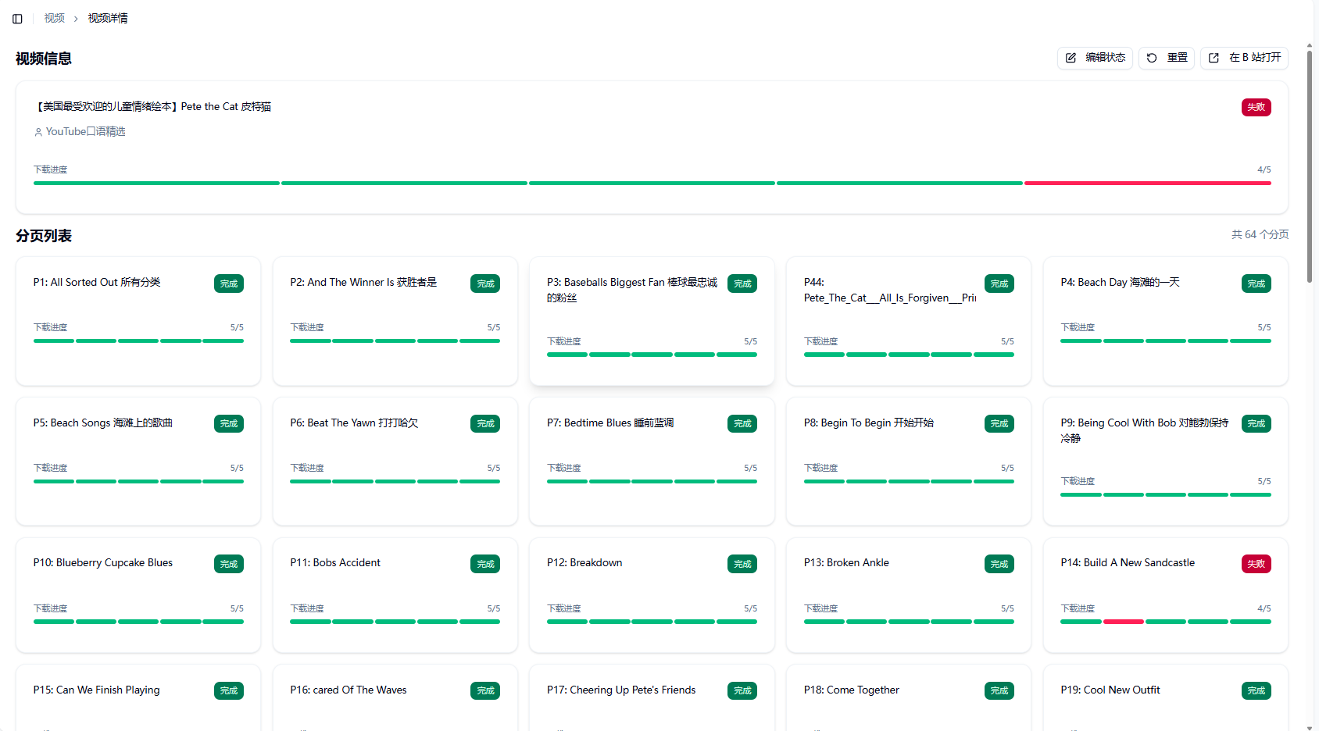Viewport: 1319px width, 731px height.
Task: Select P10: Blueberry Cupcake Blues title
Action: coord(103,563)
